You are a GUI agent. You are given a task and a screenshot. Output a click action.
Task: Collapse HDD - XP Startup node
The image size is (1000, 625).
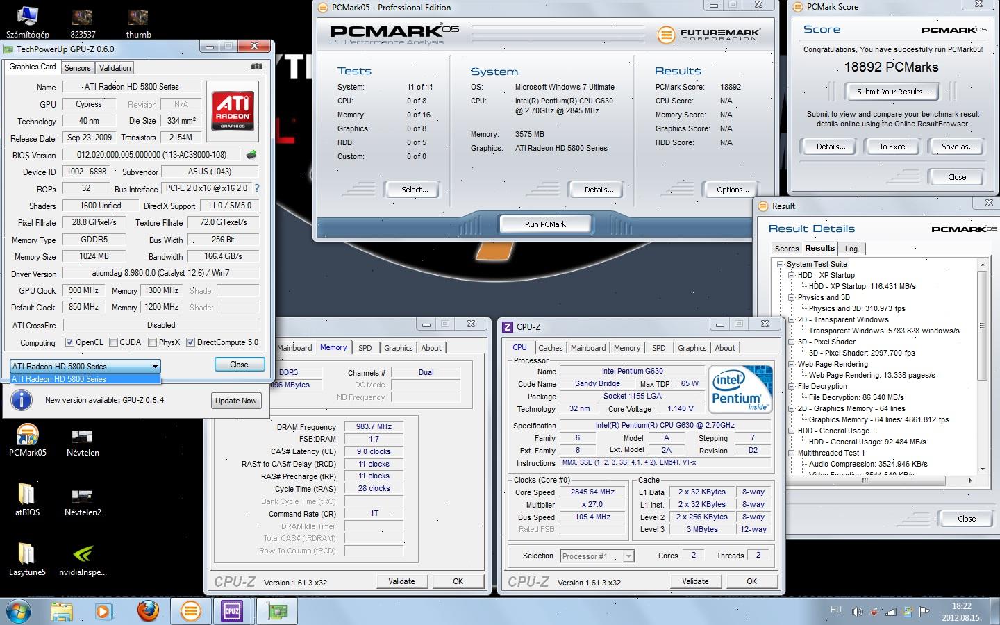click(792, 275)
